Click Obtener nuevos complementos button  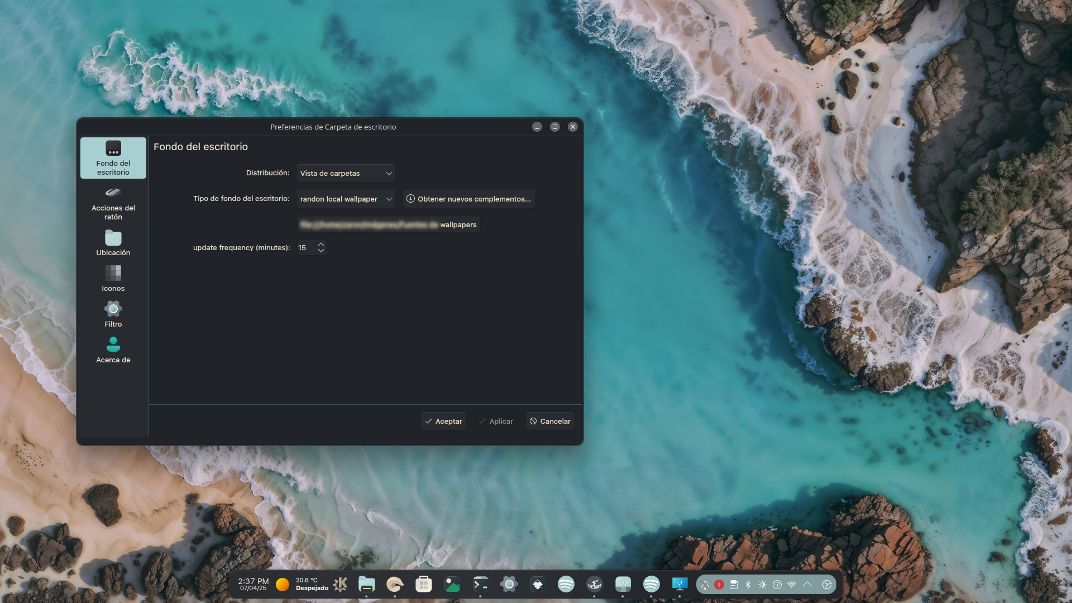[468, 199]
